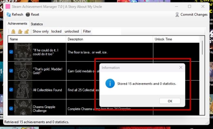Click the blue information icon in dialog

click(110, 83)
